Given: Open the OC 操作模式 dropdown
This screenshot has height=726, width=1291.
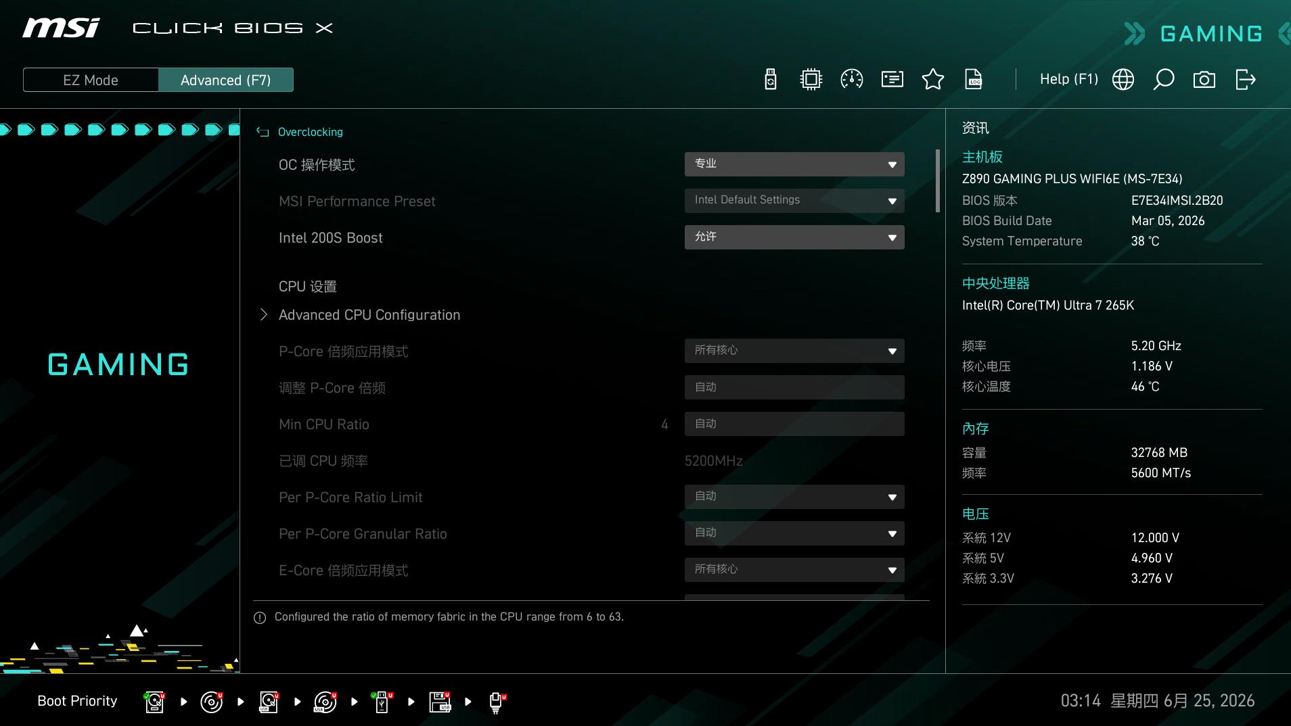Looking at the screenshot, I should pos(794,164).
